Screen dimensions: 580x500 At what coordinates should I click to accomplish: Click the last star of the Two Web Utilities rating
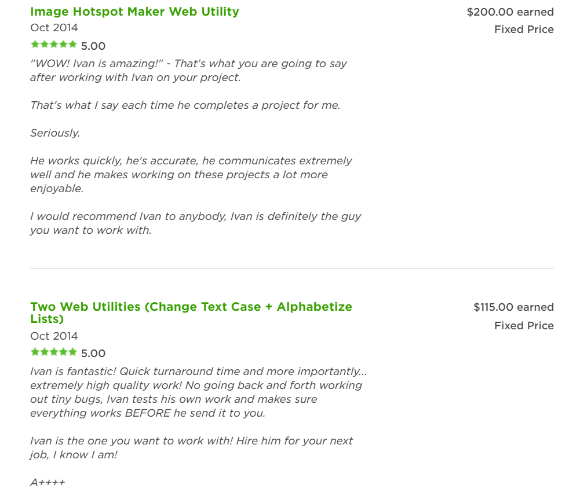[72, 352]
